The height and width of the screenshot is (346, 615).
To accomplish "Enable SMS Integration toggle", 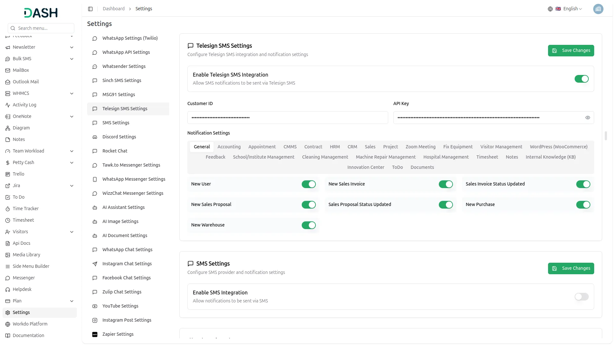I will pyautogui.click(x=581, y=297).
